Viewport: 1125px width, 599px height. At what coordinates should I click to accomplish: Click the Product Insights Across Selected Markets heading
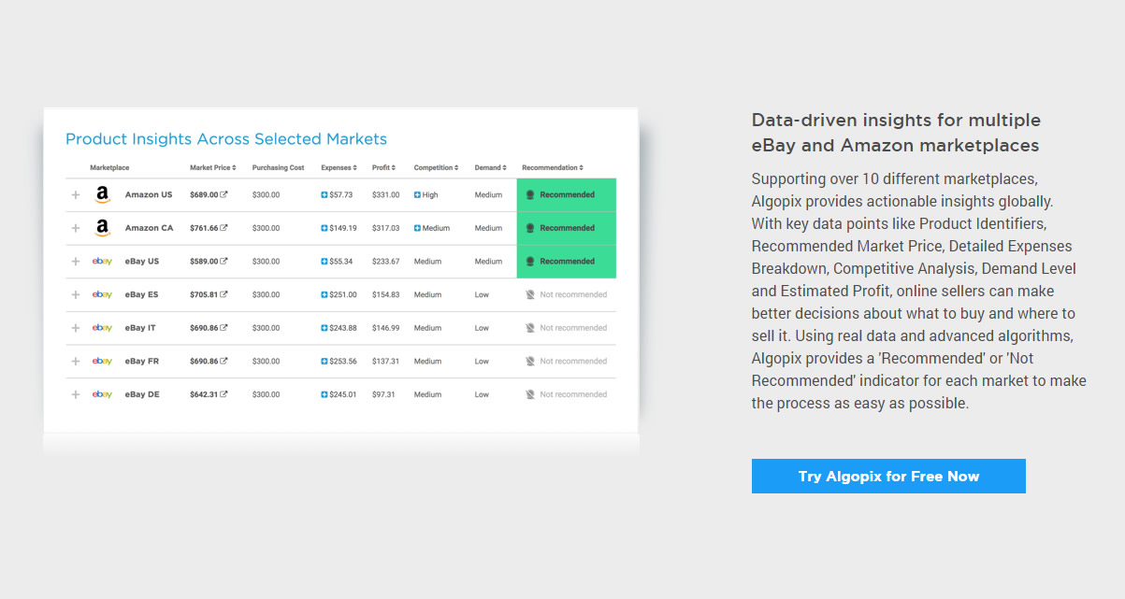tap(226, 139)
